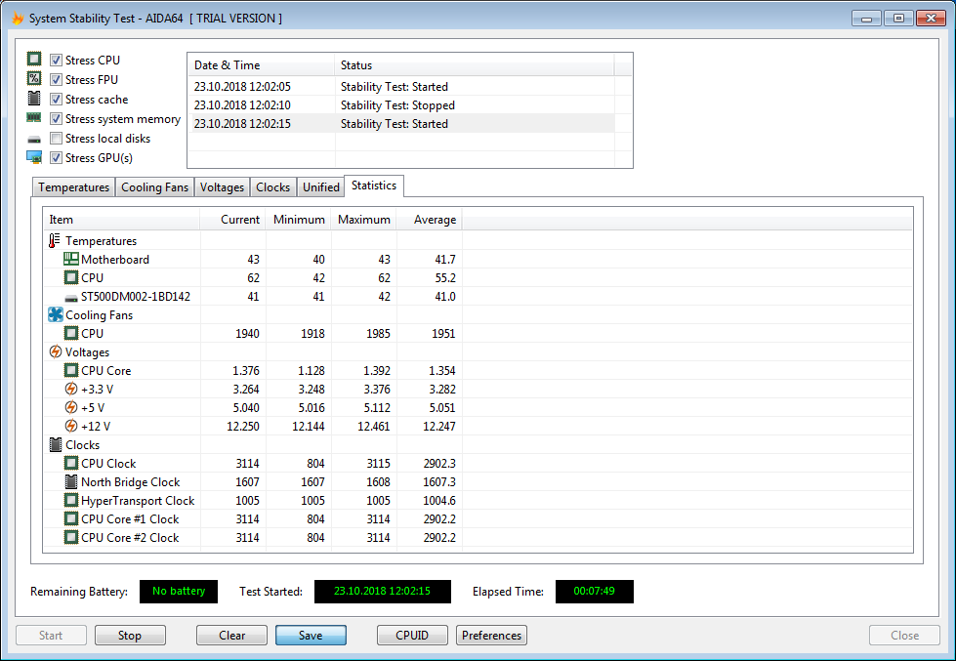Select the CPU Core #1 Clock row

click(x=130, y=519)
